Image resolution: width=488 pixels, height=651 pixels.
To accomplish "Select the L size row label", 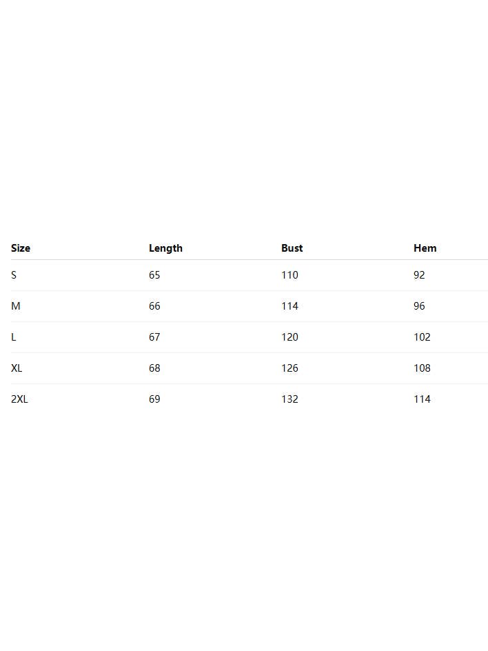I will (14, 337).
